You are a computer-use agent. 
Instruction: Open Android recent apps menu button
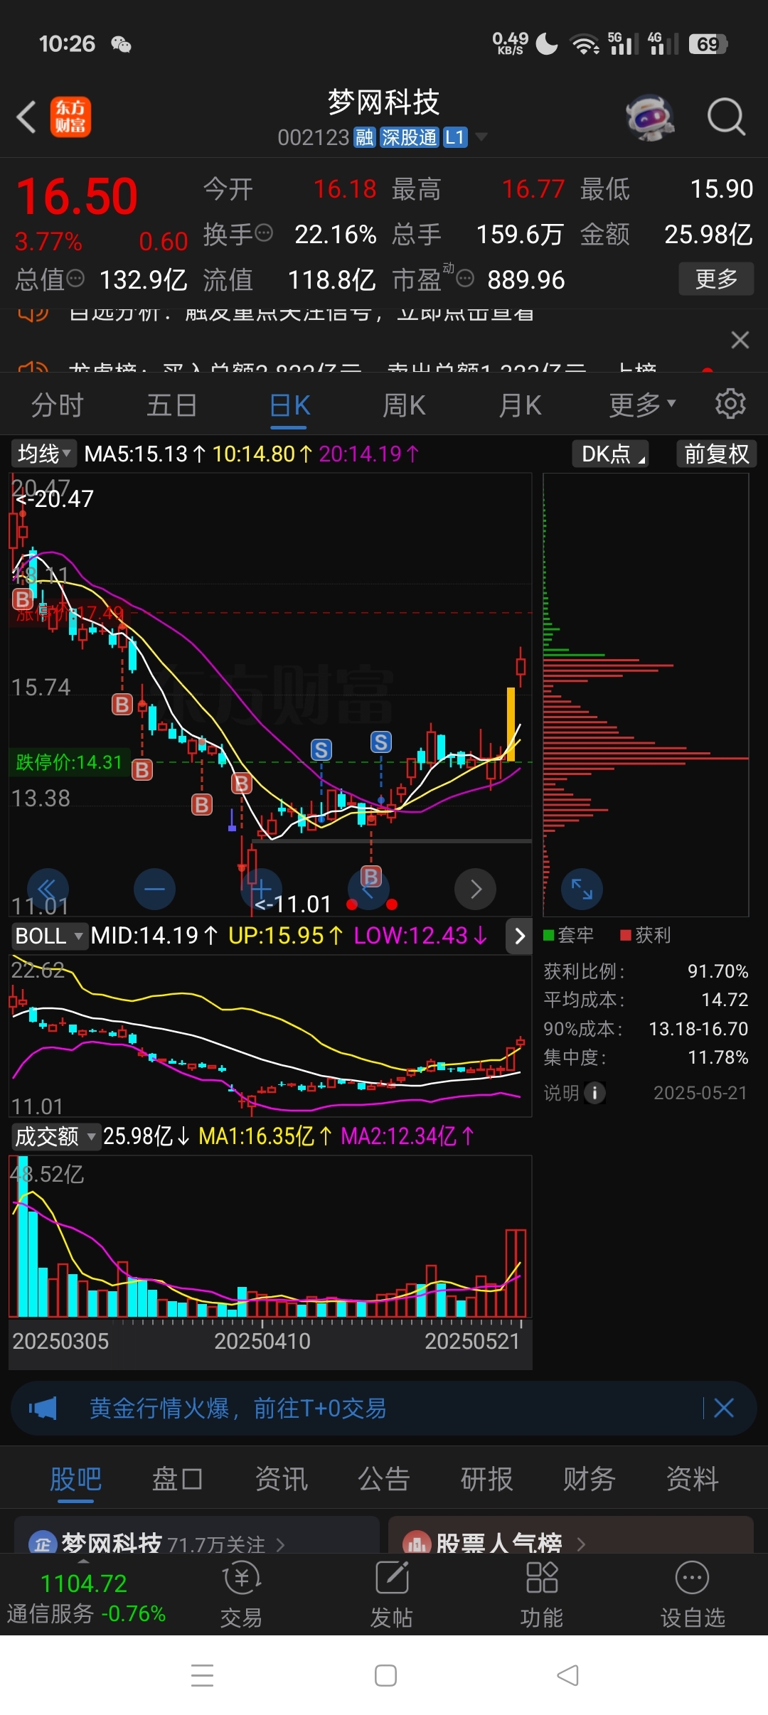(x=203, y=1675)
